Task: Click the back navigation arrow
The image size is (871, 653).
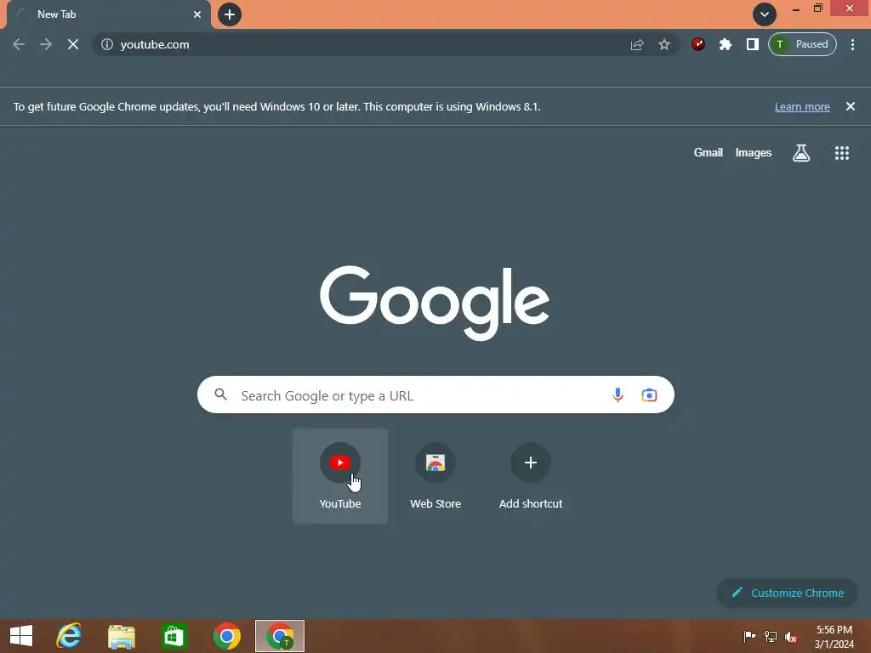Action: click(x=19, y=44)
